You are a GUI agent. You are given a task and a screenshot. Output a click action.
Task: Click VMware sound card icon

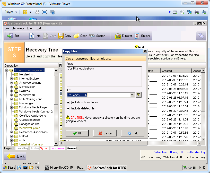pos(204,12)
